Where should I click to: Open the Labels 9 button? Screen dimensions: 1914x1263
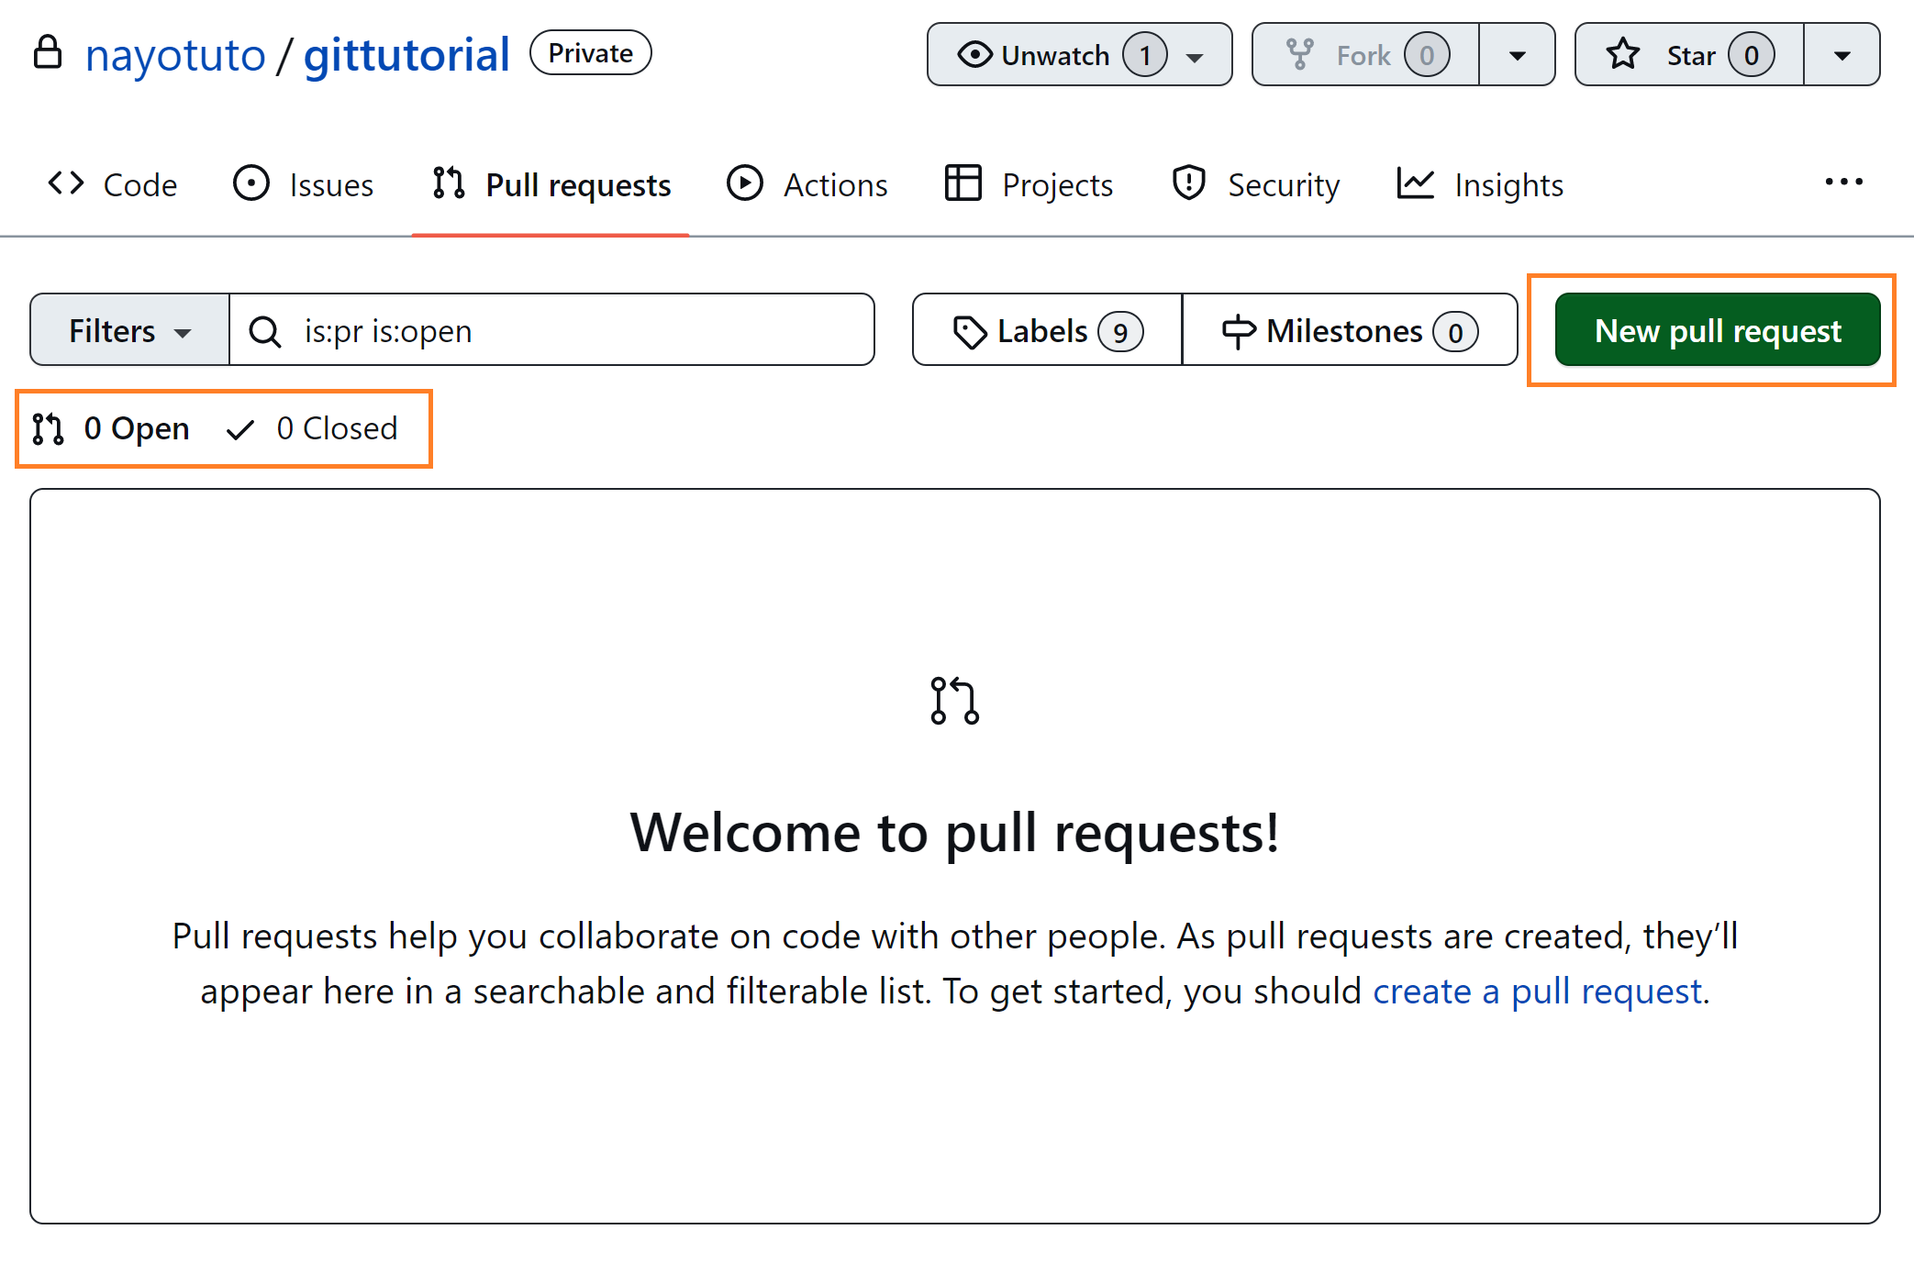click(x=1047, y=330)
